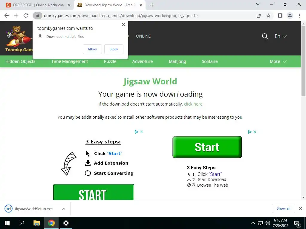This screenshot has width=306, height=229.
Task: Close the right advertisement
Action: click(x=255, y=132)
